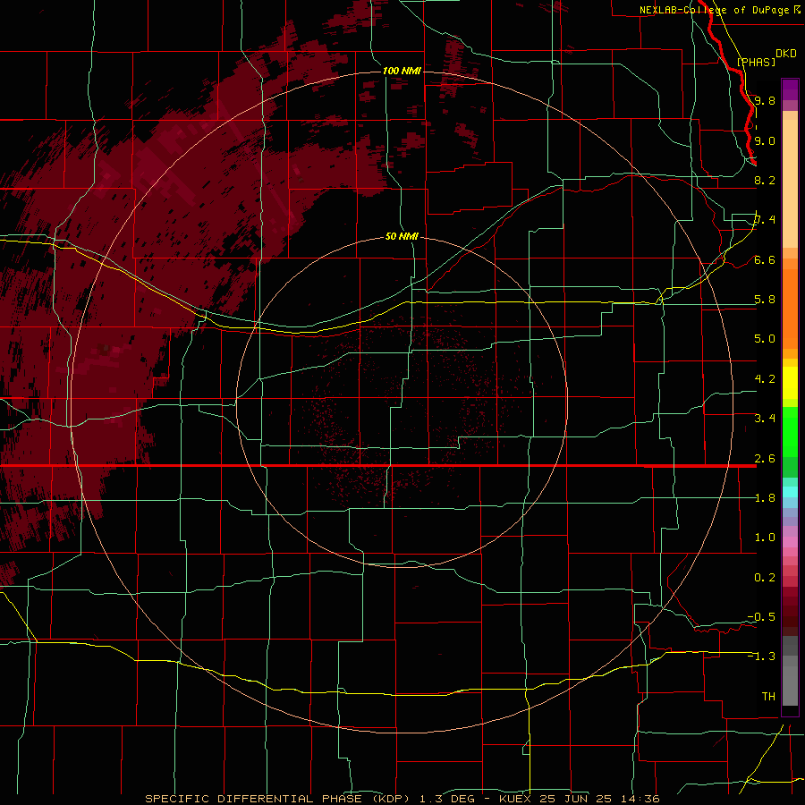The height and width of the screenshot is (805, 805).
Task: Click the 6.6 value on the color scale
Action: coord(765,259)
